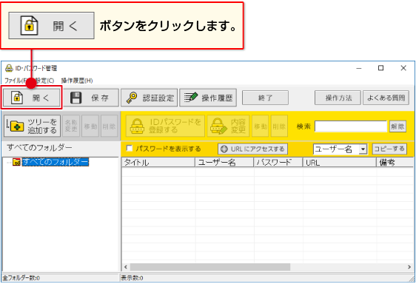416x284 pixels.
Task: Click the 解除 button beside search
Action: (x=397, y=126)
